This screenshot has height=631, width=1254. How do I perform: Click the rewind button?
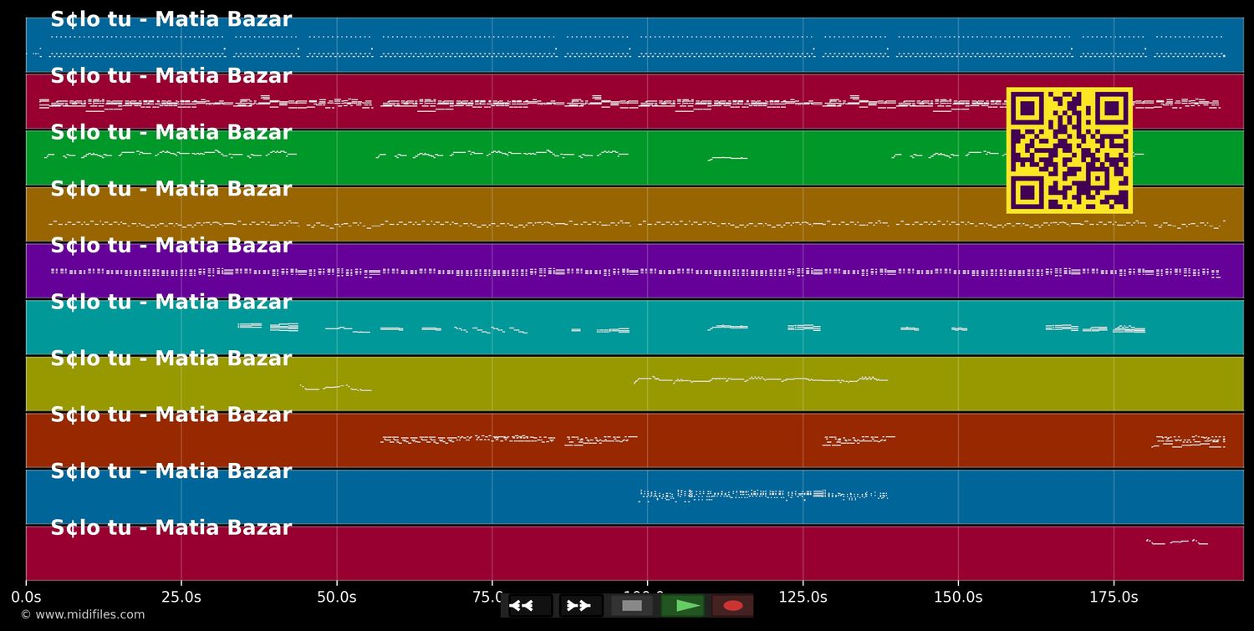[530, 606]
